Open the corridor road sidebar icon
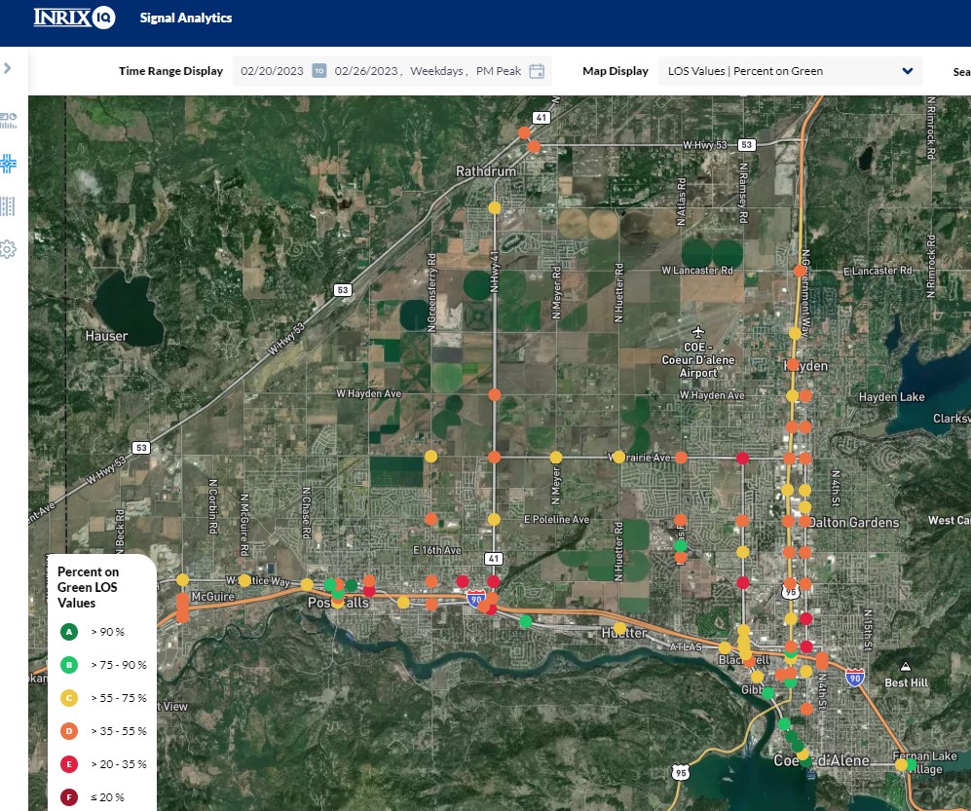Image resolution: width=971 pixels, height=811 pixels. click(8, 206)
